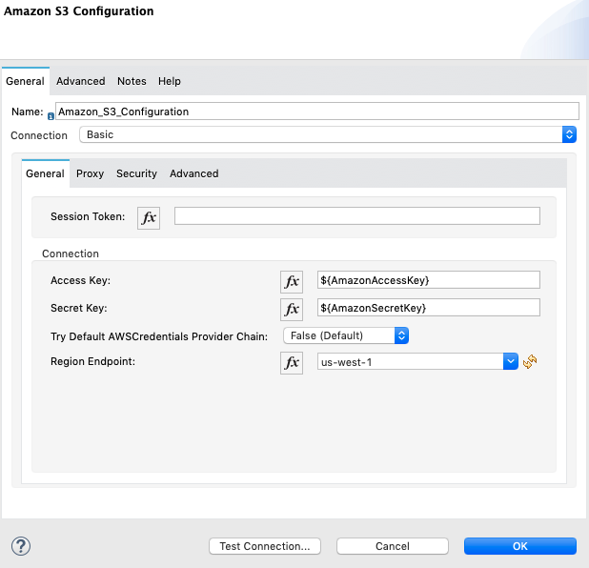Refresh the Region Endpoint values
Viewport: 589px width, 568px height.
[x=530, y=362]
